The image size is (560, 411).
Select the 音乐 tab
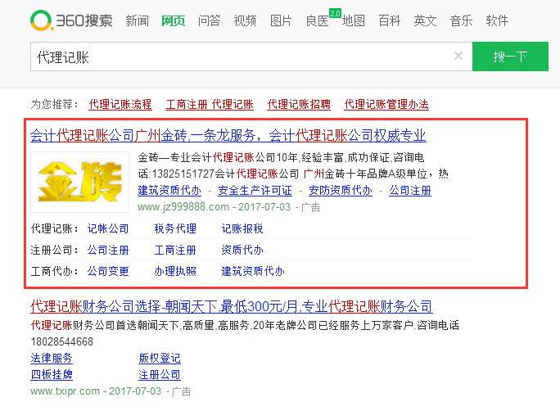pyautogui.click(x=461, y=20)
